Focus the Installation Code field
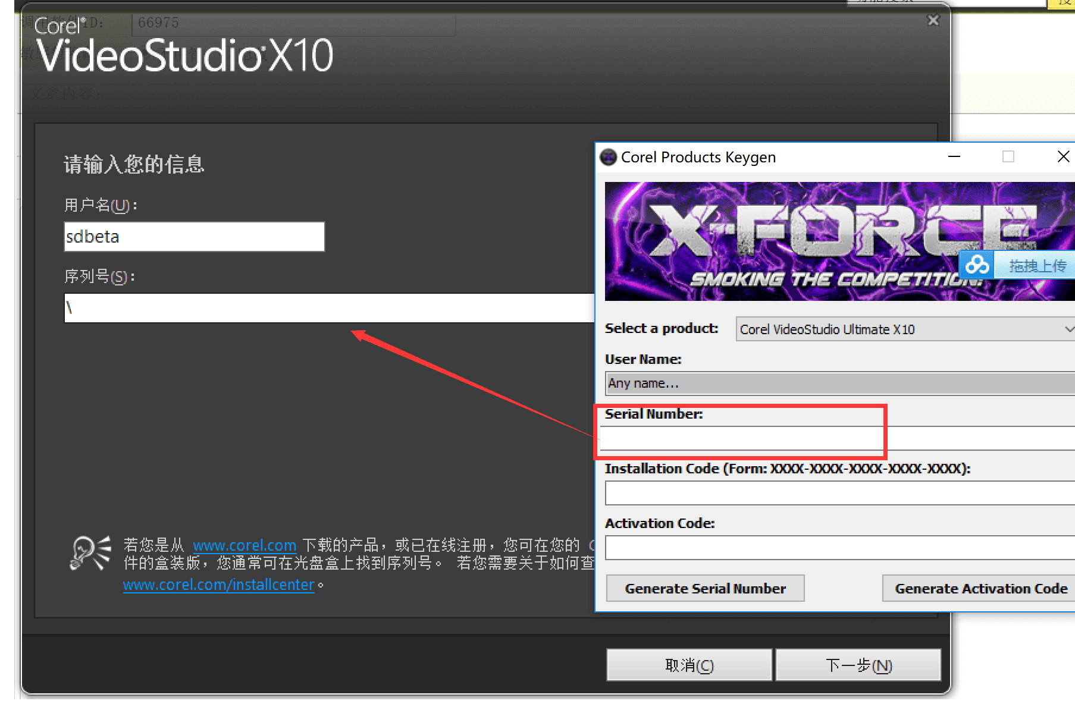Screen dimensions: 1075x710 [840, 493]
